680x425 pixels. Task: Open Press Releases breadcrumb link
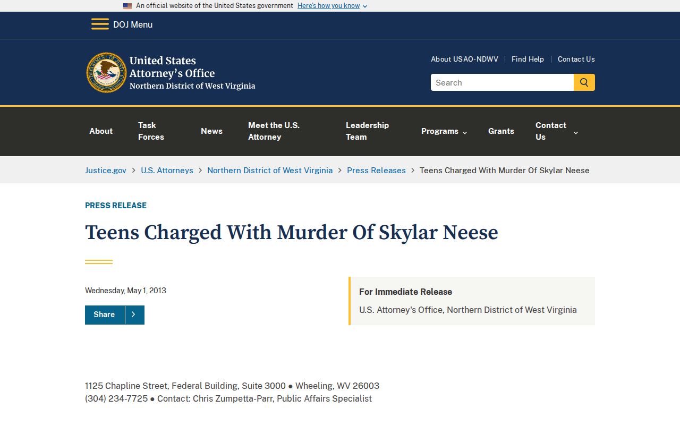pyautogui.click(x=376, y=171)
